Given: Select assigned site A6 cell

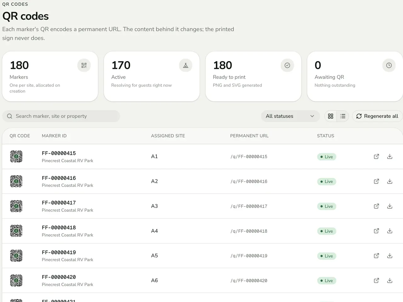Looking at the screenshot, I should coord(154,280).
